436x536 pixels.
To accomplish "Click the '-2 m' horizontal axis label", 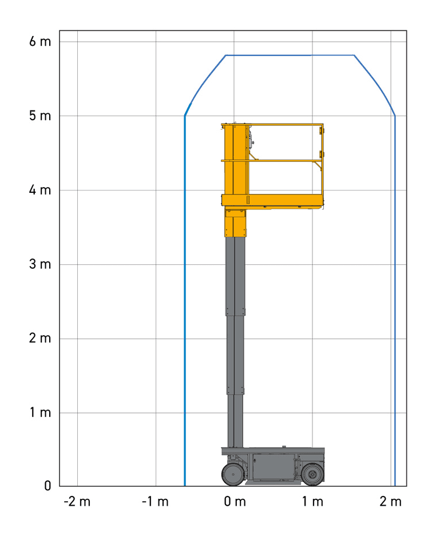I will click(x=77, y=502).
